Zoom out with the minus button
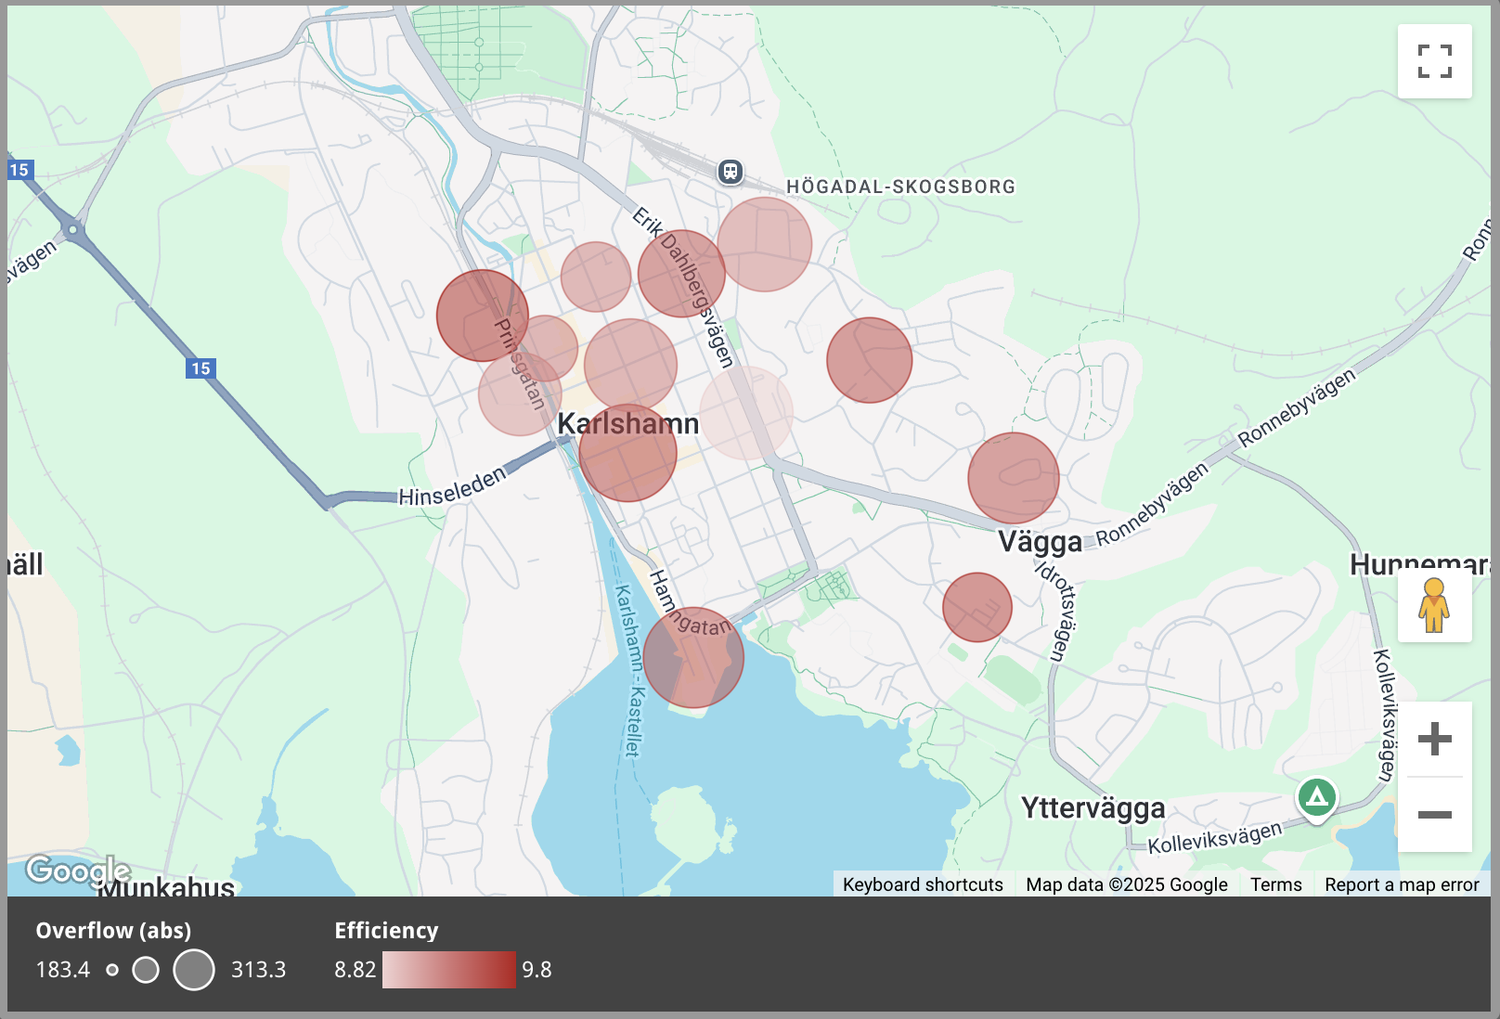Screen dimensions: 1500x1019 click(x=1434, y=815)
